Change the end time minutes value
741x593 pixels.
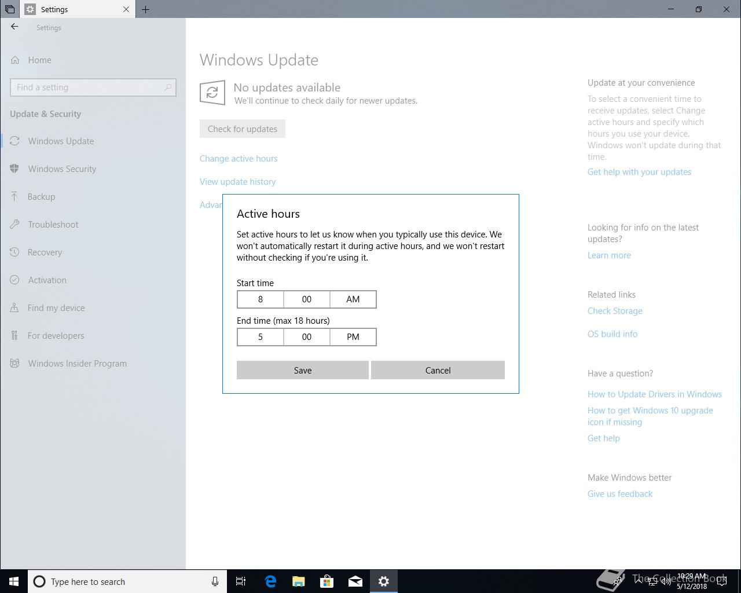[307, 337]
